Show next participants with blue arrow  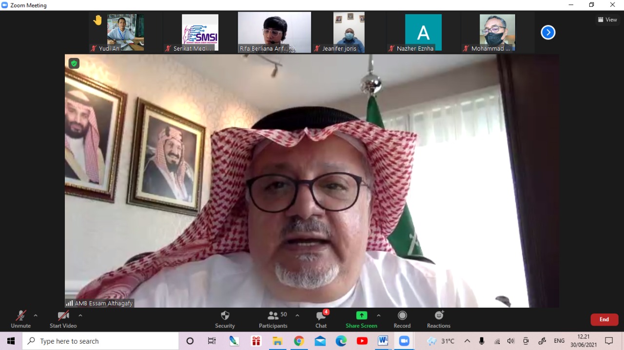click(548, 33)
